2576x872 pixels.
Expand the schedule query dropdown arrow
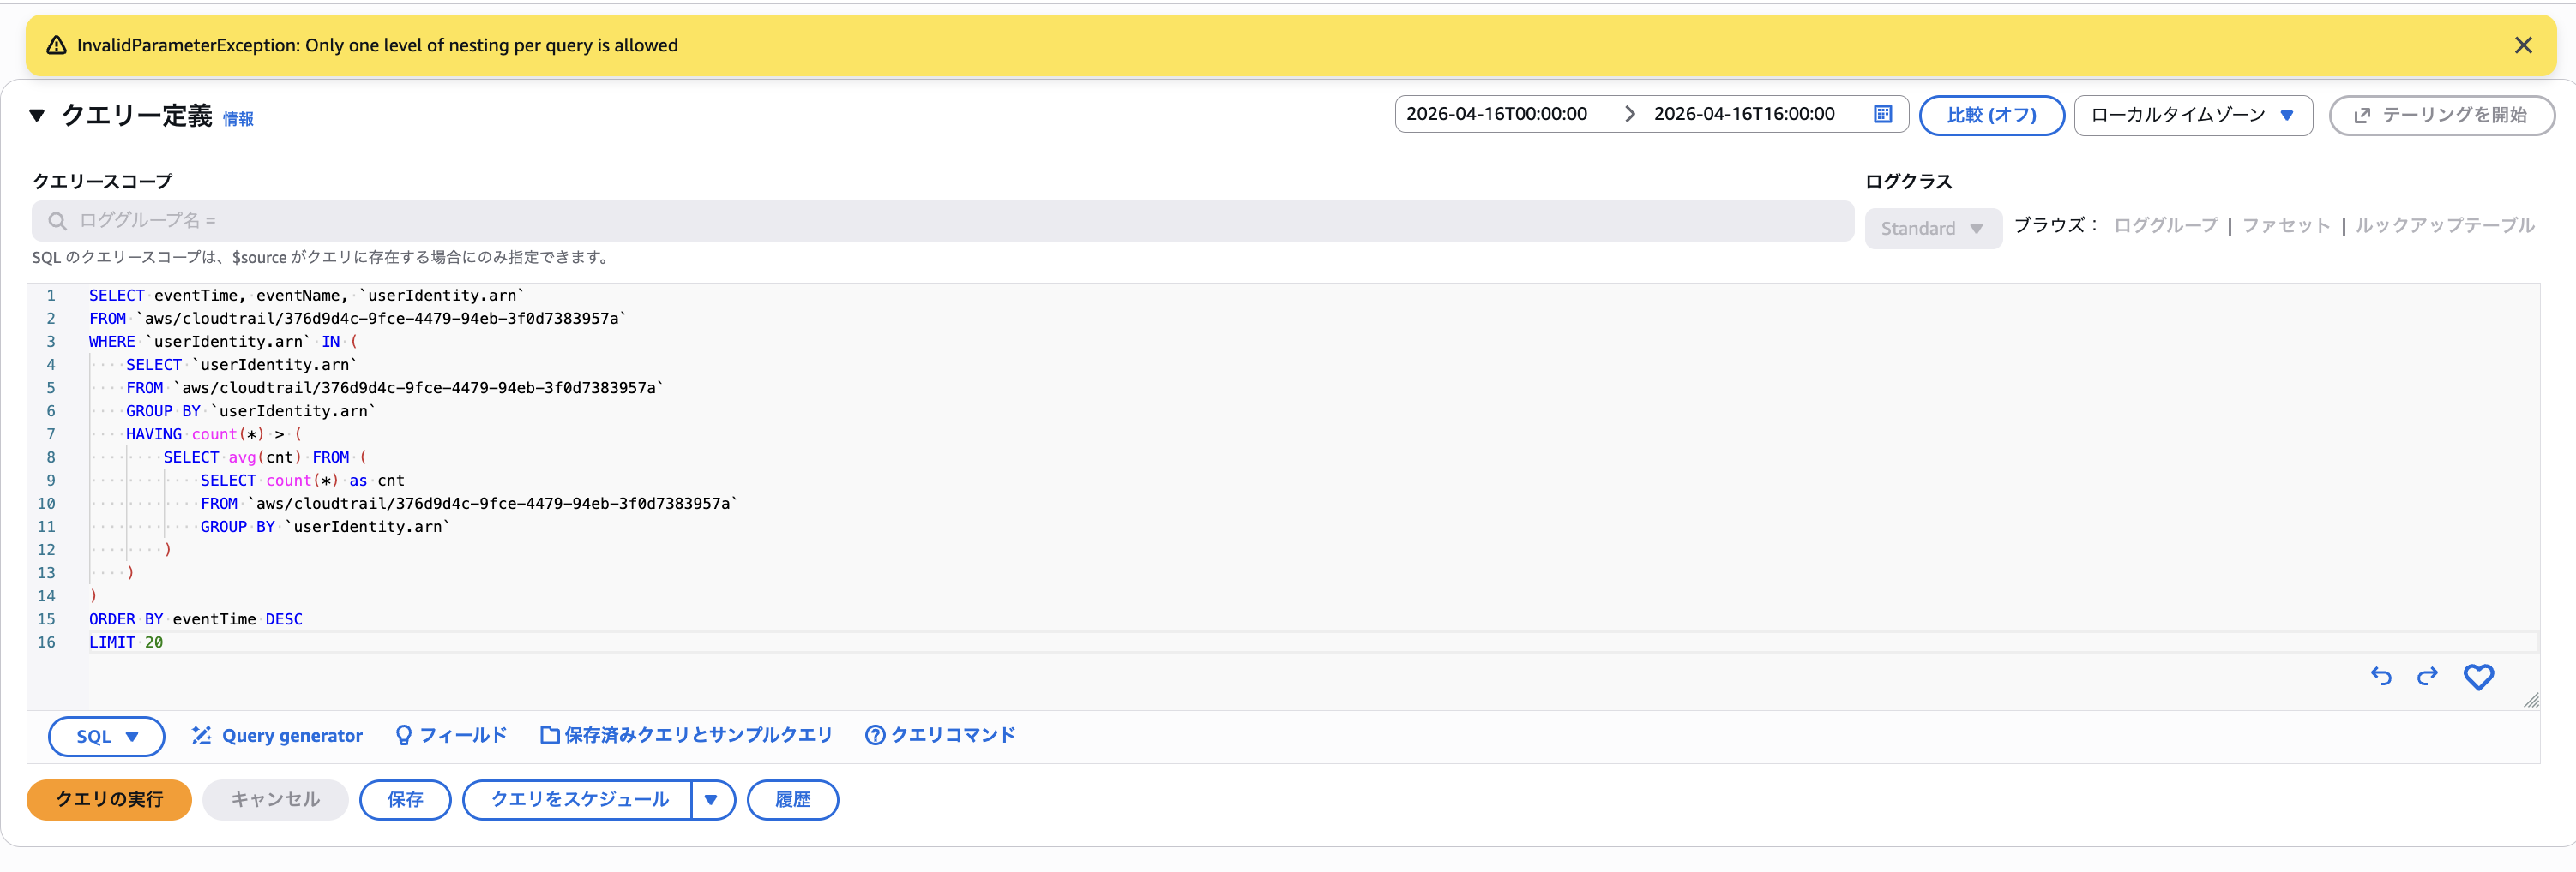[712, 800]
